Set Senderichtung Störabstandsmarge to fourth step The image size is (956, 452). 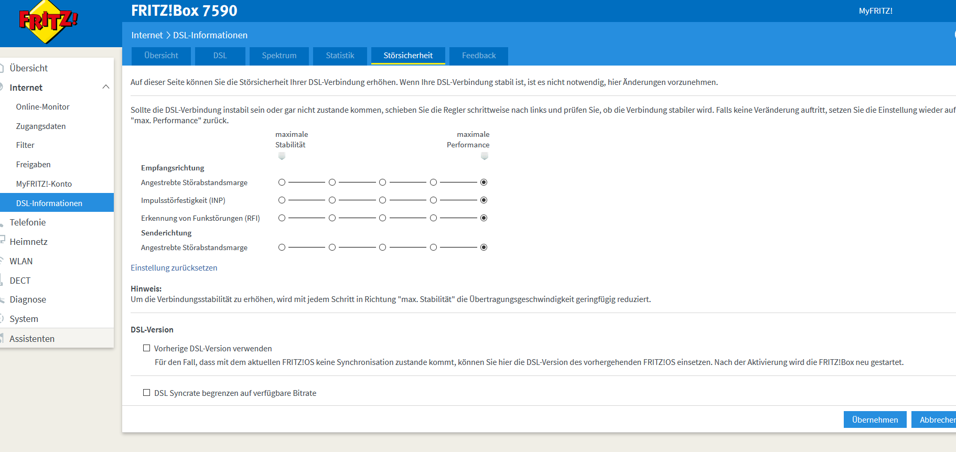pyautogui.click(x=433, y=247)
